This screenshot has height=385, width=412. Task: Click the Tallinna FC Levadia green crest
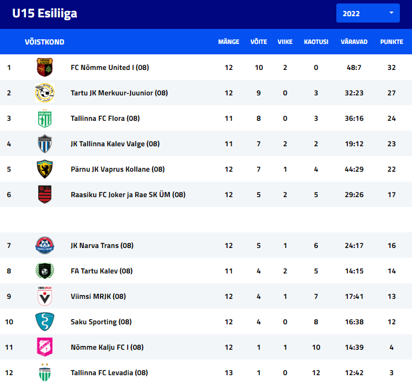point(44,372)
